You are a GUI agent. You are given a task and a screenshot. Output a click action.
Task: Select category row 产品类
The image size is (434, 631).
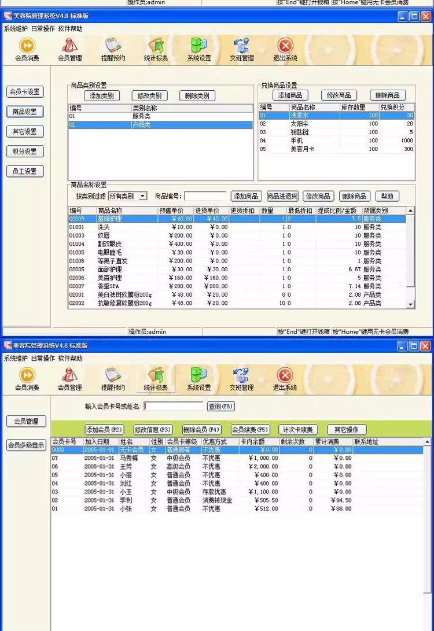[x=161, y=125]
